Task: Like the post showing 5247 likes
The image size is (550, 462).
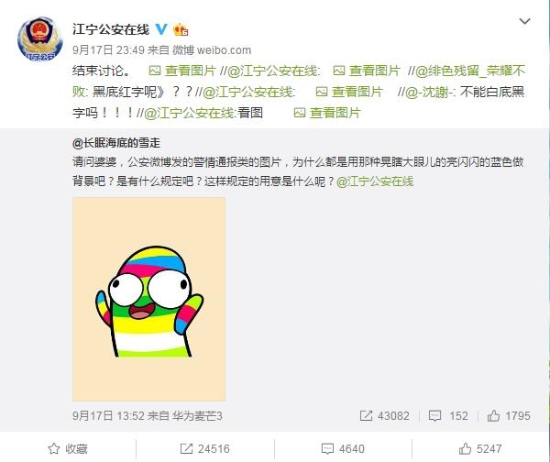Action: (480, 448)
